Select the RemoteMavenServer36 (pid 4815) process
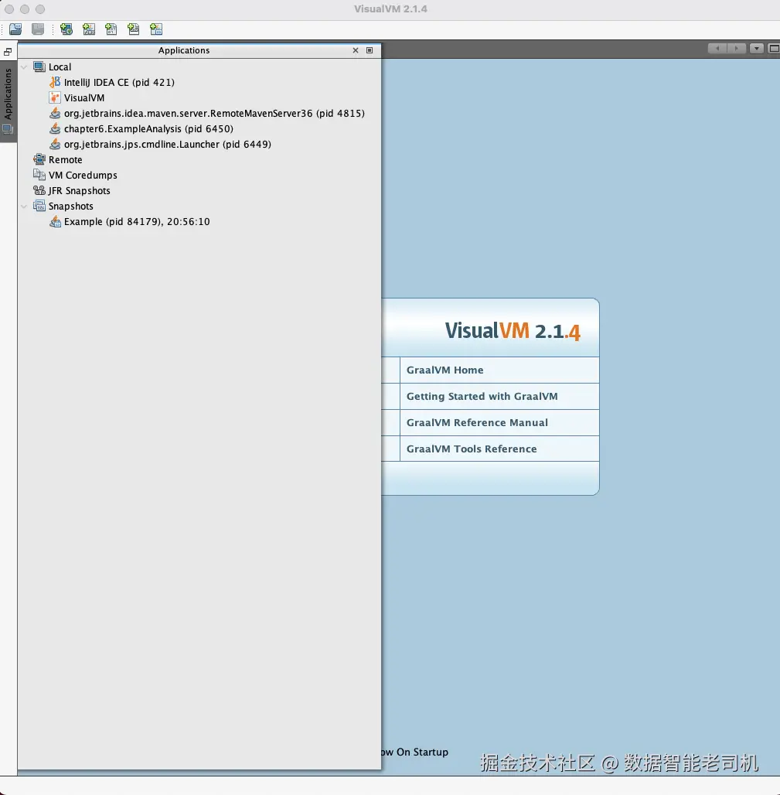Image resolution: width=780 pixels, height=795 pixels. 214,113
